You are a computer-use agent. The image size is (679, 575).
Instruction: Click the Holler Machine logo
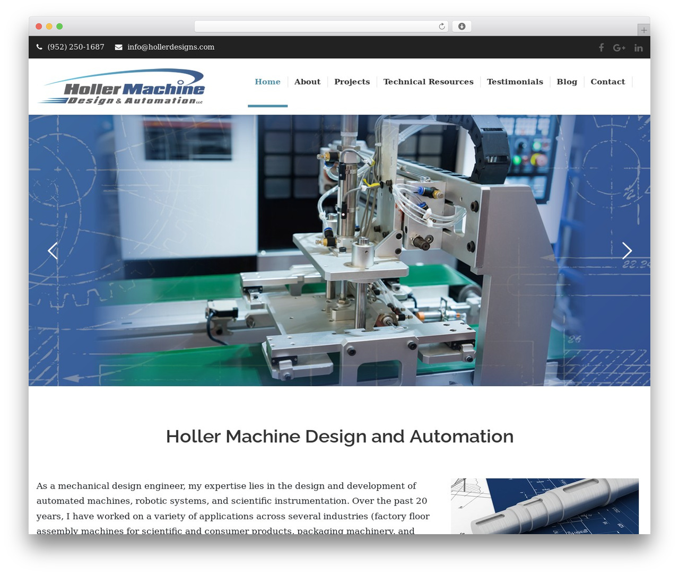click(121, 86)
